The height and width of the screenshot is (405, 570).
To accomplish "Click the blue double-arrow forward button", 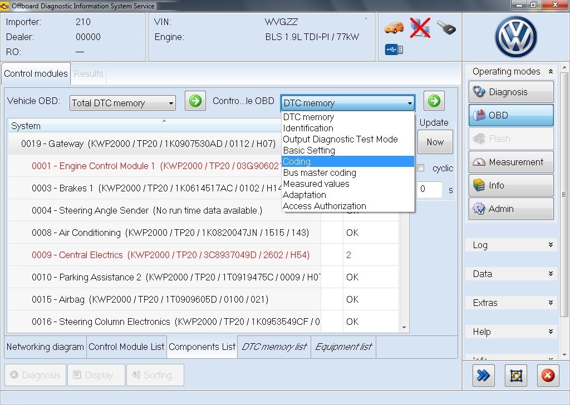I will (x=484, y=375).
